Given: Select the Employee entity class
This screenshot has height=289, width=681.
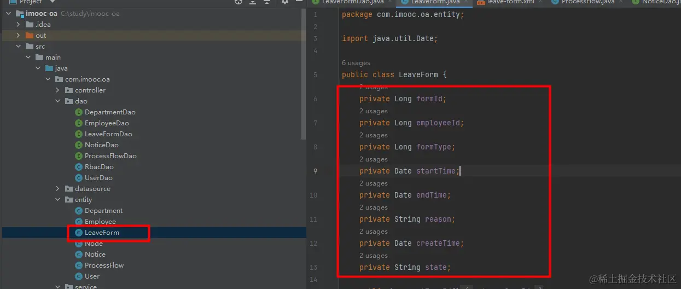Looking at the screenshot, I should [100, 222].
